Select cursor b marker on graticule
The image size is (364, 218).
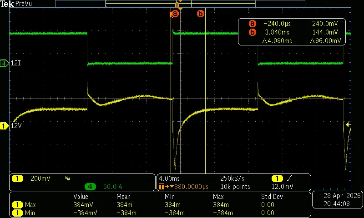(200, 14)
